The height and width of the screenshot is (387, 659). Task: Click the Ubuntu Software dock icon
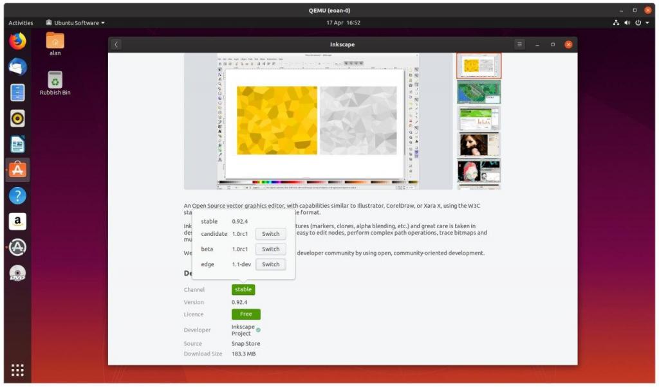pos(17,170)
